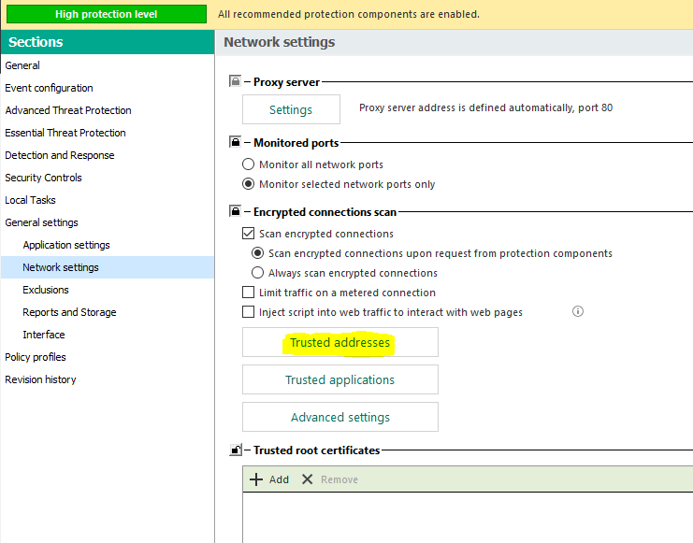
Task: Toggle the Trusted root certificates lock icon
Action: [x=236, y=450]
